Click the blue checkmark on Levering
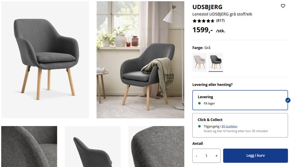 288,100
